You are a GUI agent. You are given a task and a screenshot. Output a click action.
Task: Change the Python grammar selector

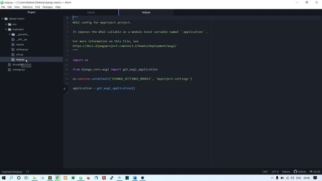pos(286,172)
